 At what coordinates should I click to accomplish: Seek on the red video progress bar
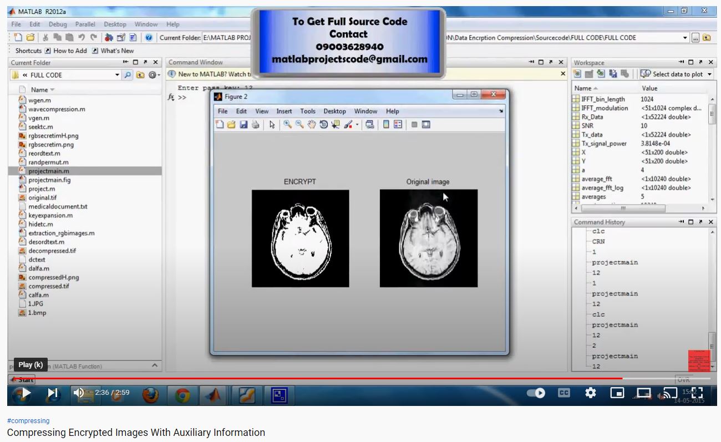333,378
